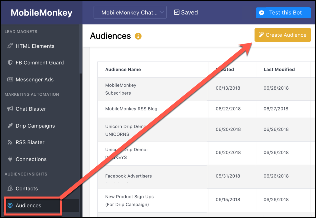Click the Chat Blaster megaphone icon
This screenshot has height=218, width=316.
(x=10, y=109)
